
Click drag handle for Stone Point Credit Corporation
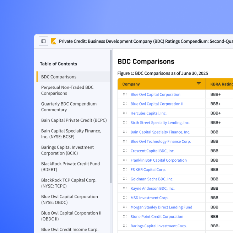point(125,216)
